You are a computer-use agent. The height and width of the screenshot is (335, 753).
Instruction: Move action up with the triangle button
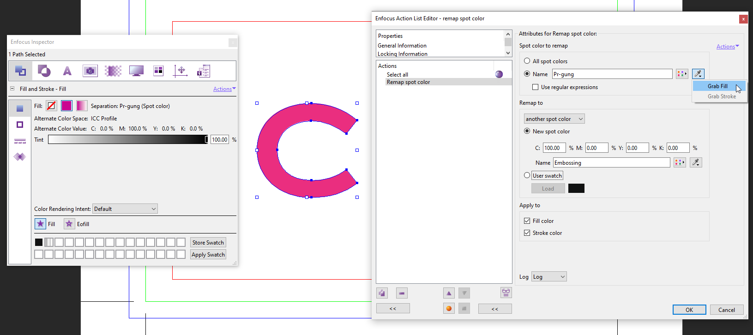449,293
